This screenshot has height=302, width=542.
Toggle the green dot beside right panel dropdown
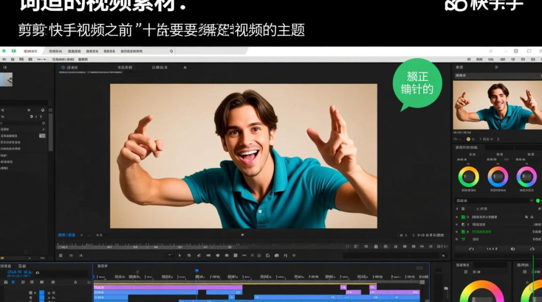tap(538, 201)
